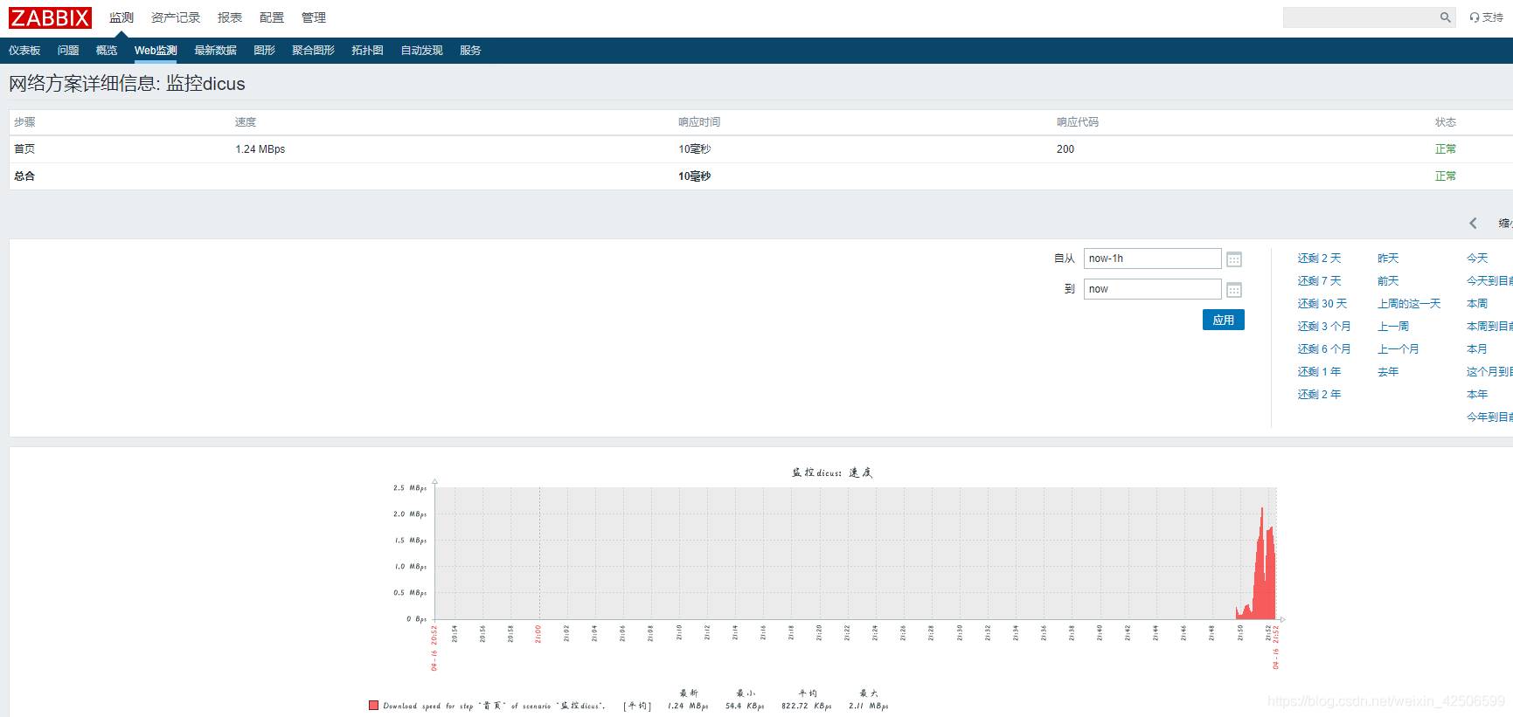Viewport: 1513px width, 717px height.
Task: Open the 配置 top menu
Action: pyautogui.click(x=272, y=17)
